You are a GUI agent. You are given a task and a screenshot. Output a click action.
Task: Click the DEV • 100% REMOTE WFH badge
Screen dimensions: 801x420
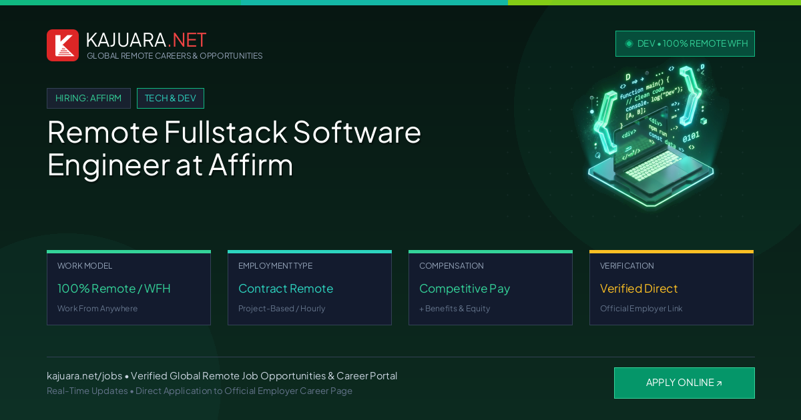tap(685, 43)
